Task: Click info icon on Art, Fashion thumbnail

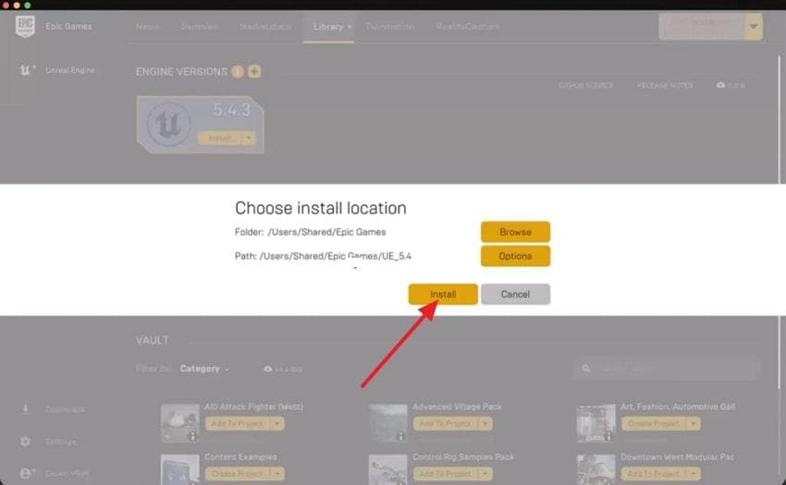Action: (608, 436)
